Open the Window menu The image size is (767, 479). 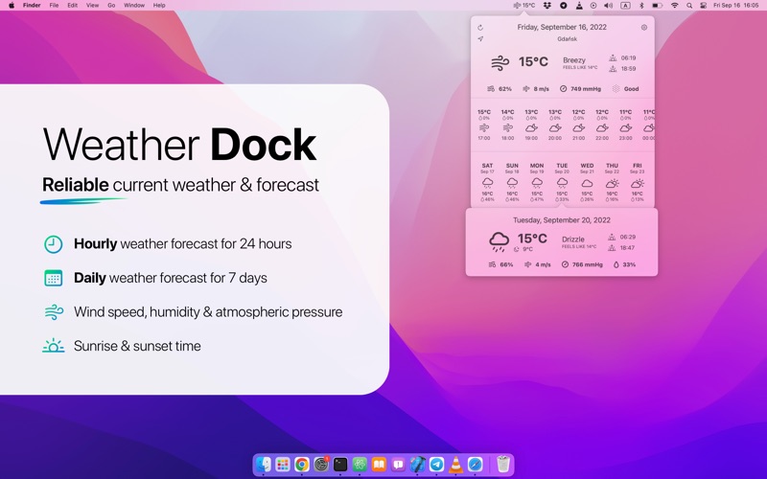[134, 6]
